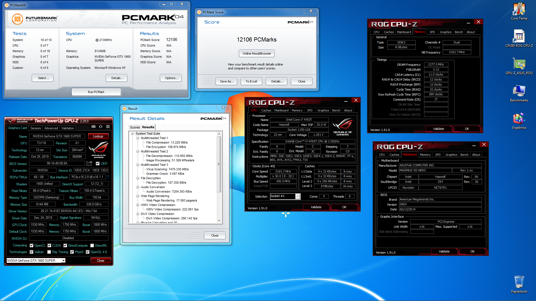Open the Benchmarks desktop icon
The height and width of the screenshot is (301, 536).
519,93
